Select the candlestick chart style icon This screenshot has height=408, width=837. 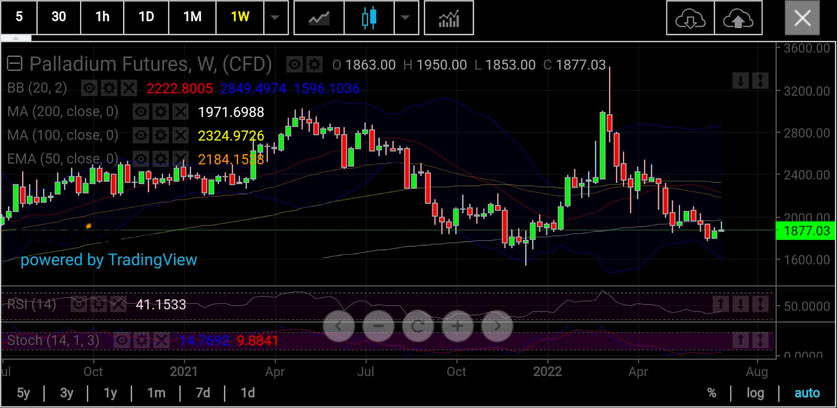coord(369,18)
